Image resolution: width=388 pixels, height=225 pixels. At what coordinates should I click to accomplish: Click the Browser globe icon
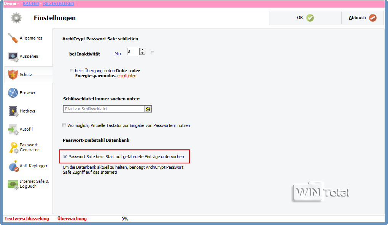coord(13,93)
